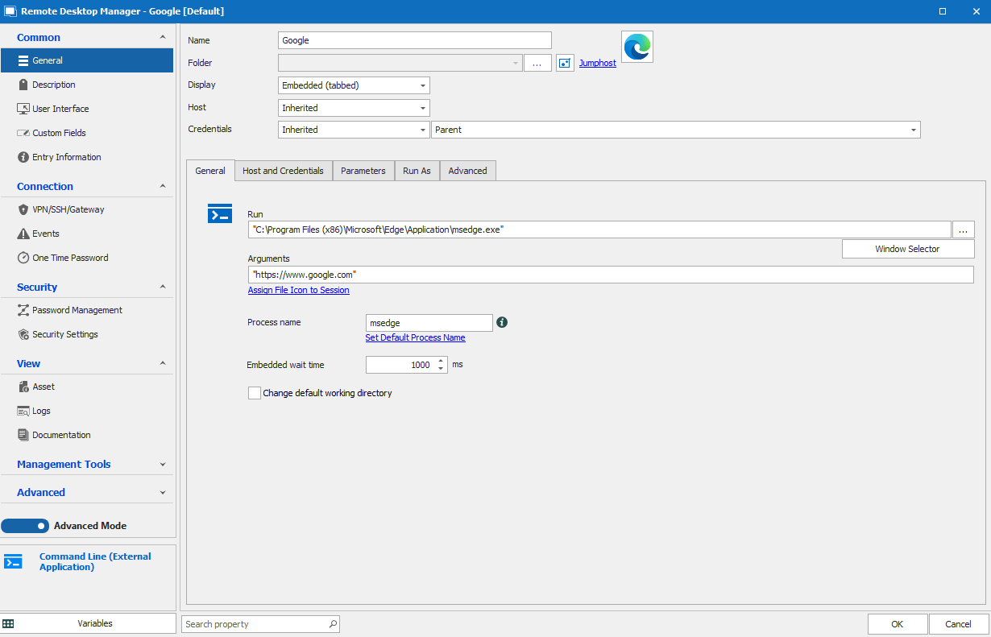Toggle the Advanced Mode switch
The image size is (991, 637).
point(25,526)
